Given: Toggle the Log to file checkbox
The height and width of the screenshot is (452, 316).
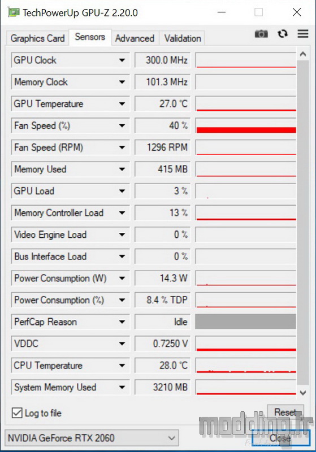Looking at the screenshot, I should point(17,413).
